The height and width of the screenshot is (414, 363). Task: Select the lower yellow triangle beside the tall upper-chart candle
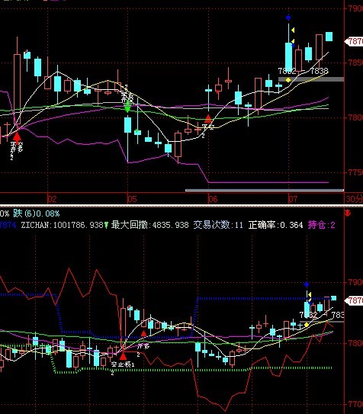pyautogui.click(x=293, y=41)
